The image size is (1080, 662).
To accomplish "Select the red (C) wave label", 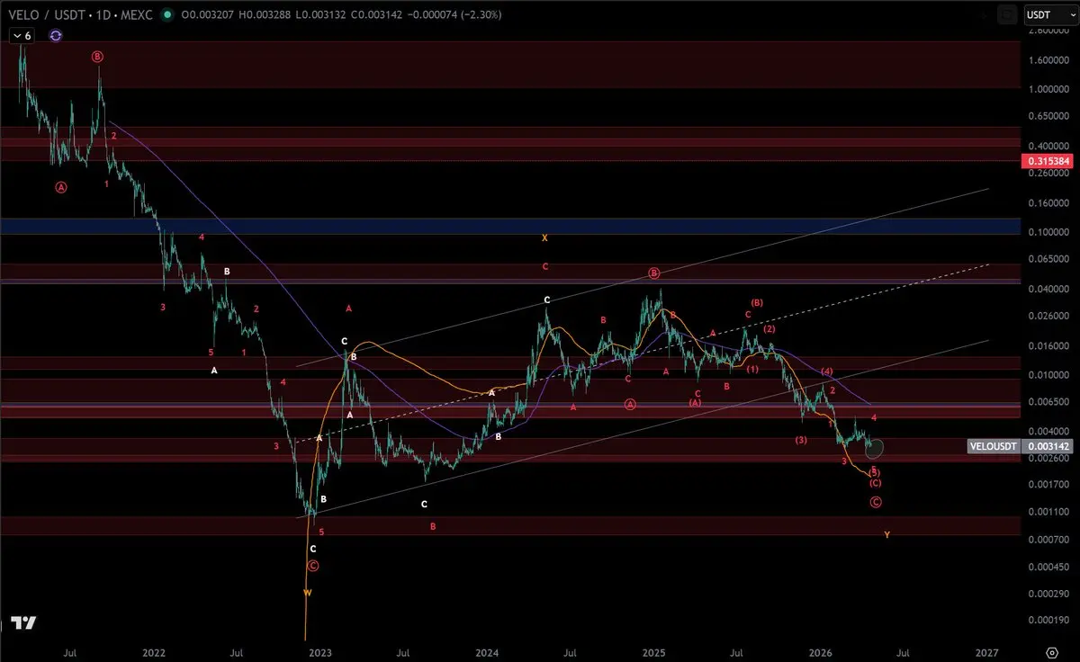I will pos(875,483).
